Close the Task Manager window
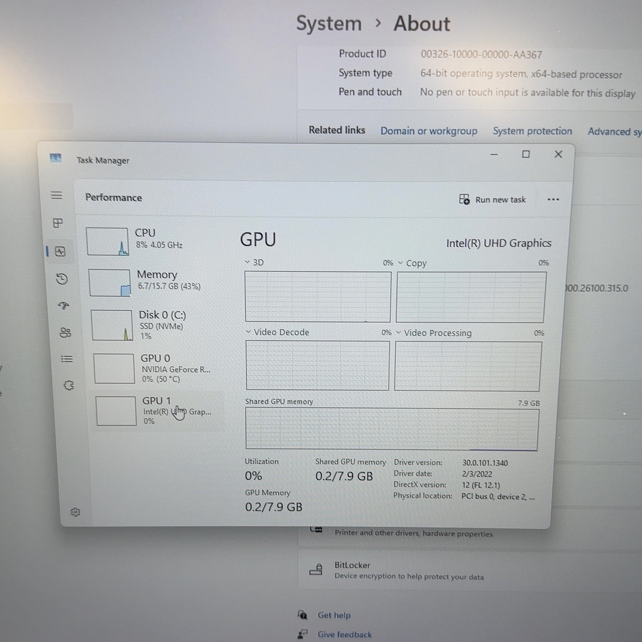 point(558,154)
